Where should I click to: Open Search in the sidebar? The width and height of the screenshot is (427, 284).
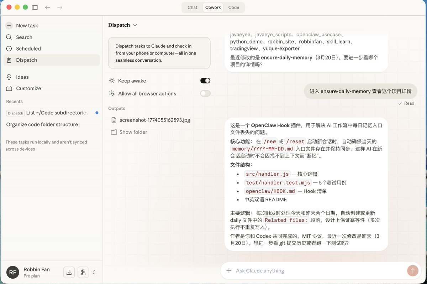coord(25,37)
